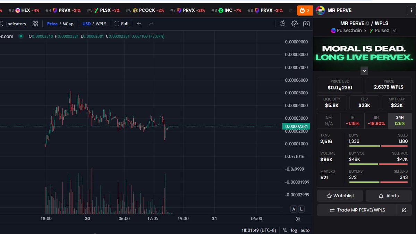Click the buy vol versus sell vol bar
This screenshot has width=416, height=234.
coord(378,164)
